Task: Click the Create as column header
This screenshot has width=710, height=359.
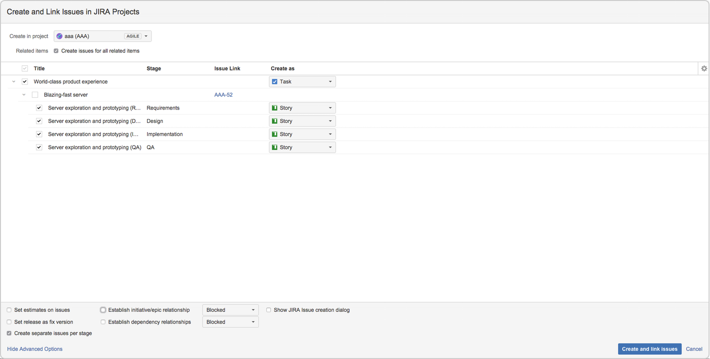Action: point(283,68)
